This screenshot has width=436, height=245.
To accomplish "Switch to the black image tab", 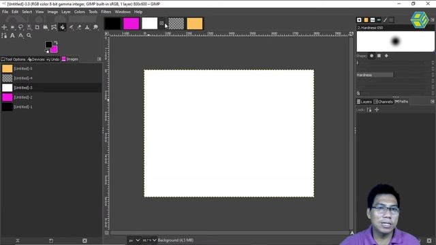I will 112,24.
